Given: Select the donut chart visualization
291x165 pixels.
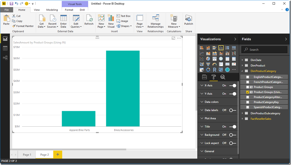Looking at the screenshot, I should [208, 70].
